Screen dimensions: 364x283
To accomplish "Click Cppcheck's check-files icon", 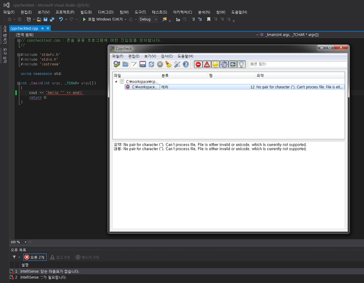I will tap(116, 64).
